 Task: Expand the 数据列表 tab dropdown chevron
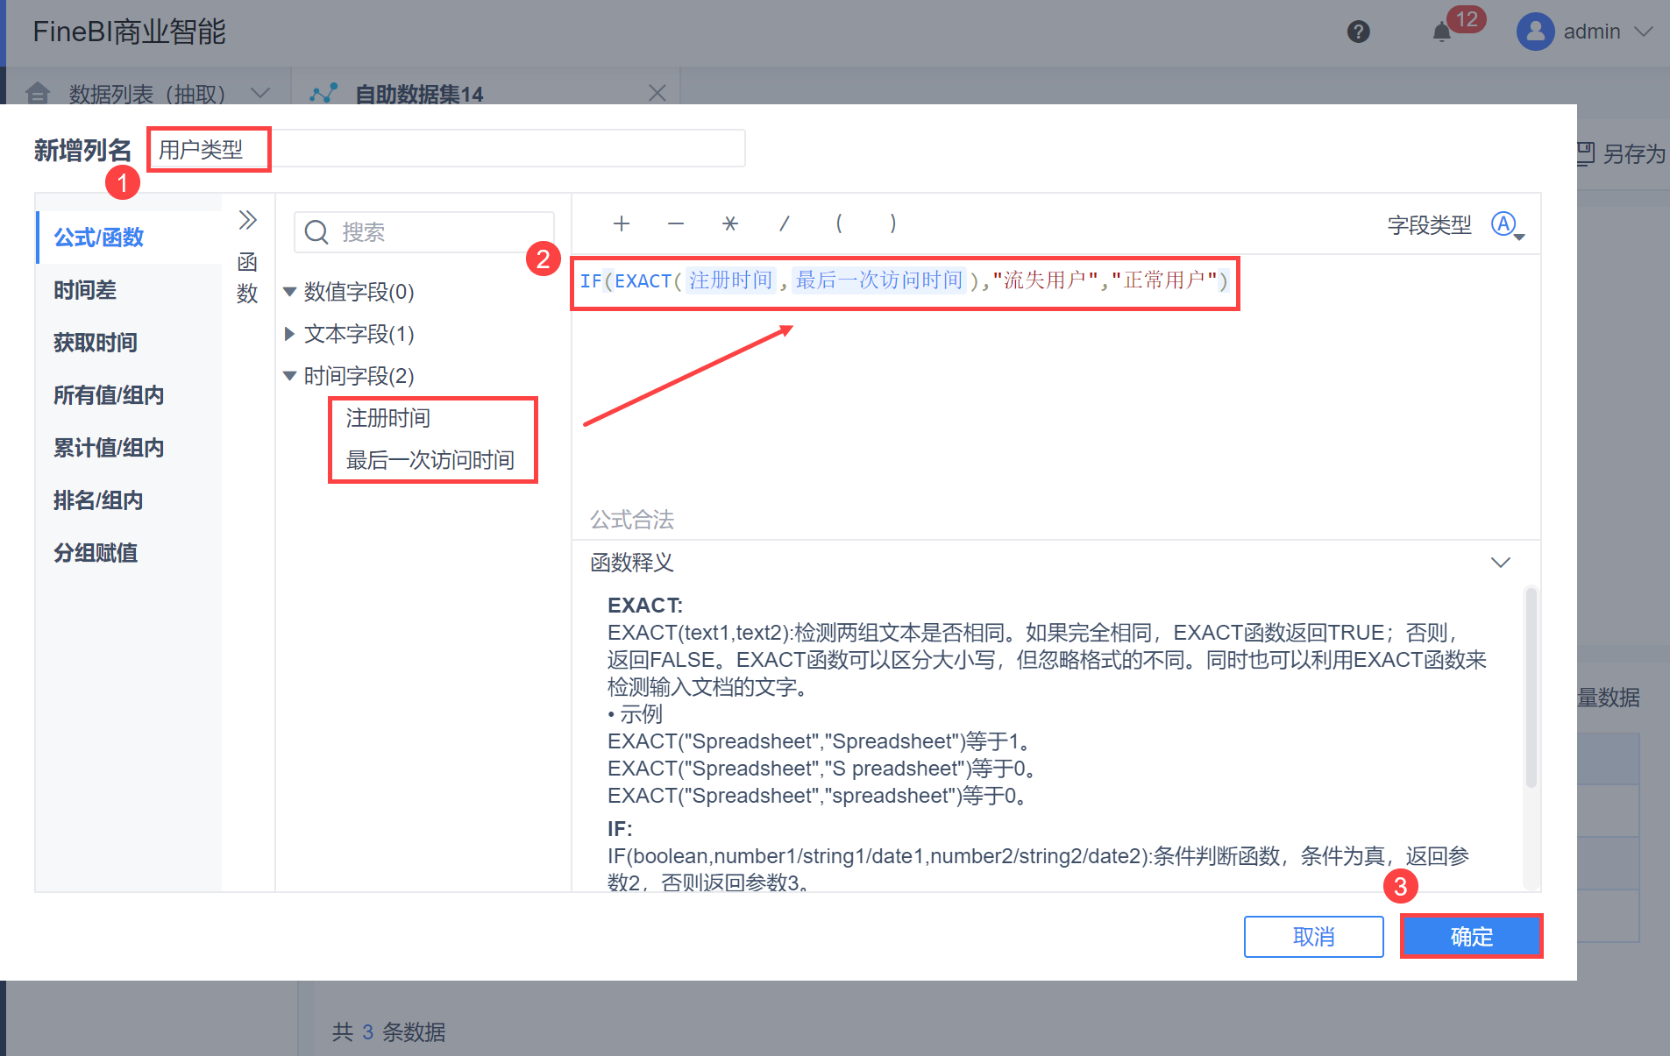point(259,93)
